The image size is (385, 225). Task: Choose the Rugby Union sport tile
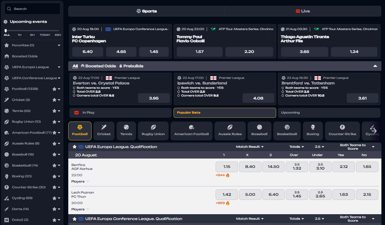click(x=153, y=131)
